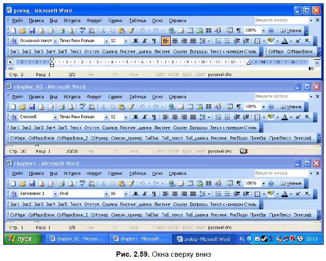Open Файл menu in prolog window
The width and height of the screenshot is (326, 261).
click(17, 21)
